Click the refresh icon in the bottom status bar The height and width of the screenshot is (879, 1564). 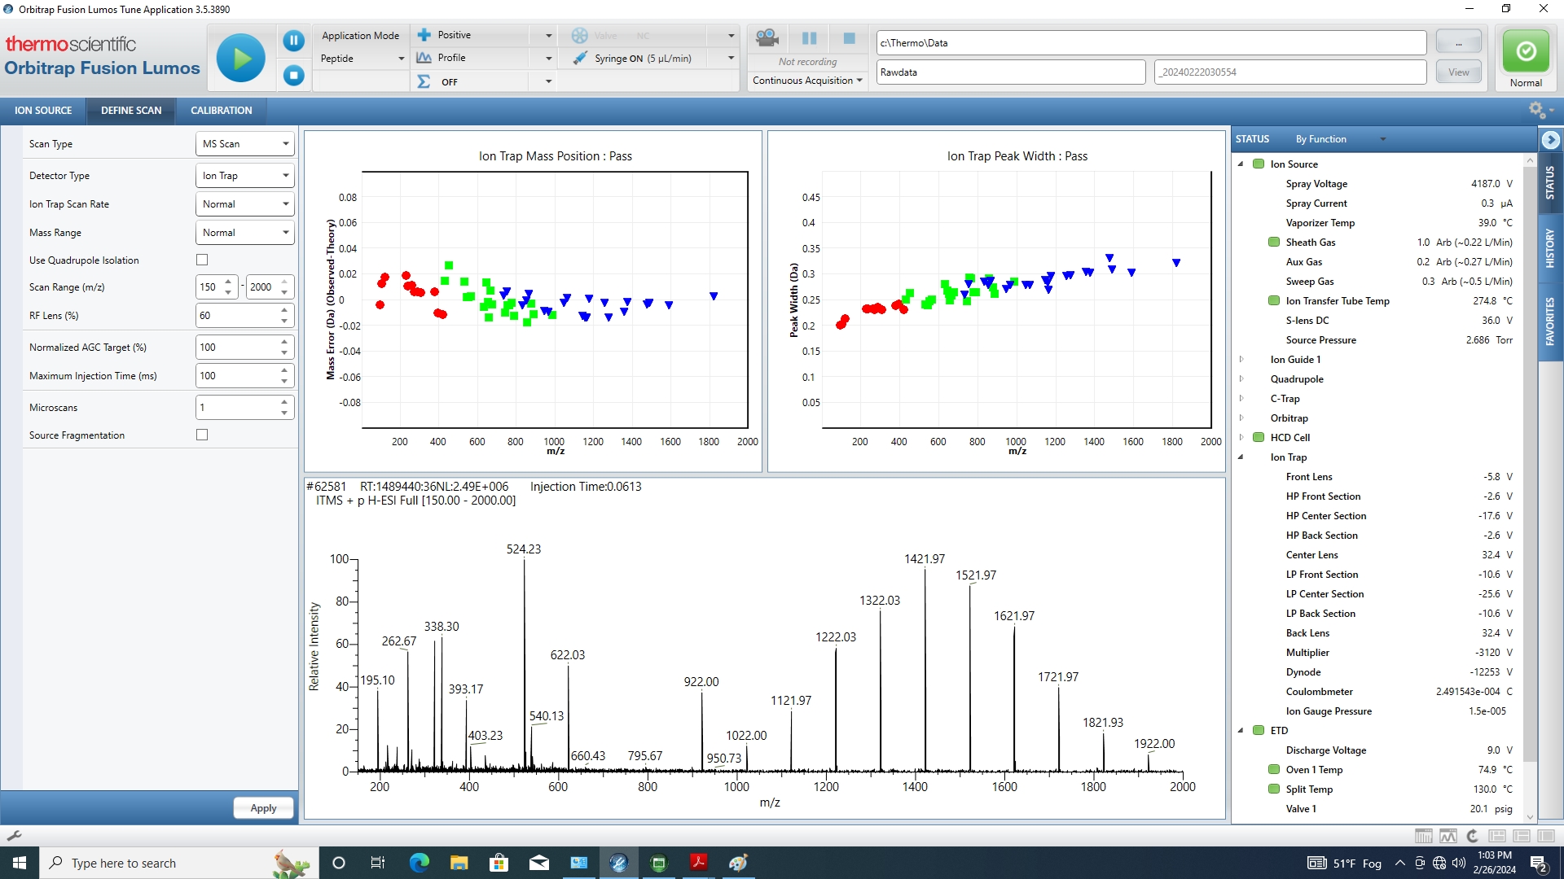pyautogui.click(x=1471, y=836)
